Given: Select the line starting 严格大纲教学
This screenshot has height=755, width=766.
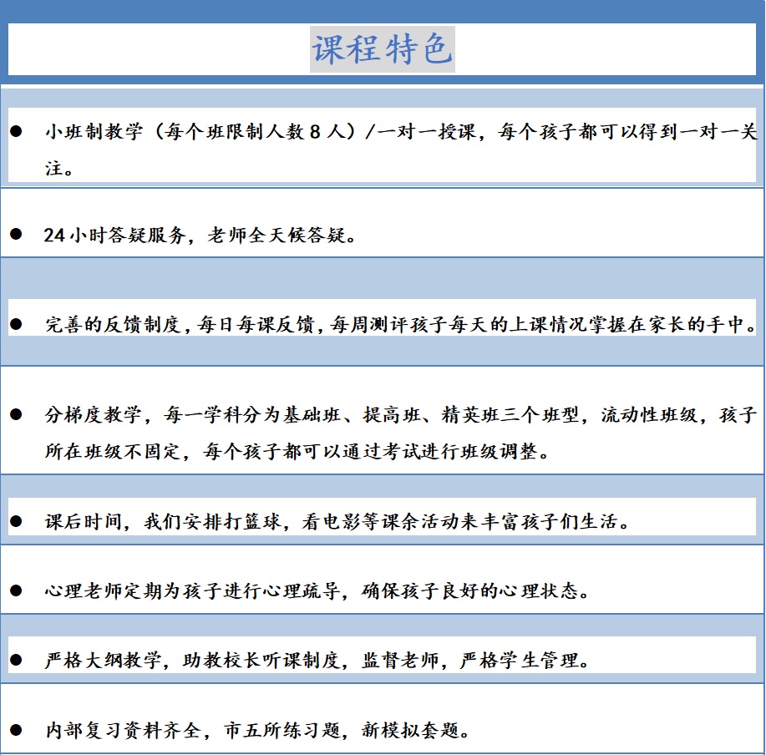Looking at the screenshot, I should coord(317,661).
